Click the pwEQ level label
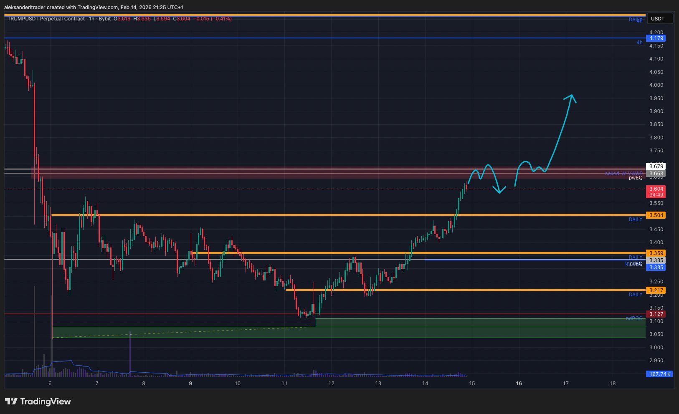This screenshot has width=679, height=414. (x=636, y=178)
